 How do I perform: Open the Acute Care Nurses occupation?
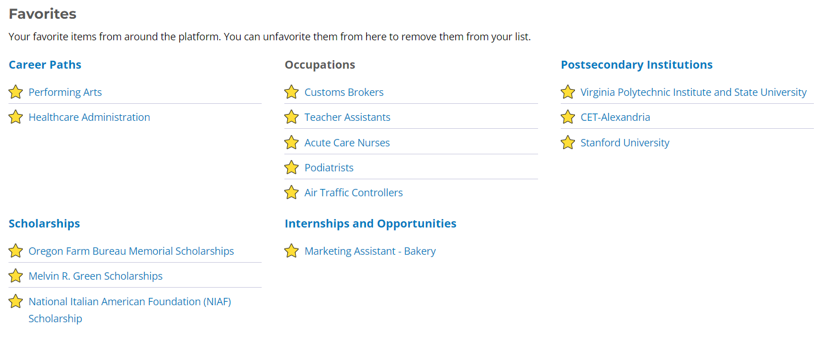point(347,142)
